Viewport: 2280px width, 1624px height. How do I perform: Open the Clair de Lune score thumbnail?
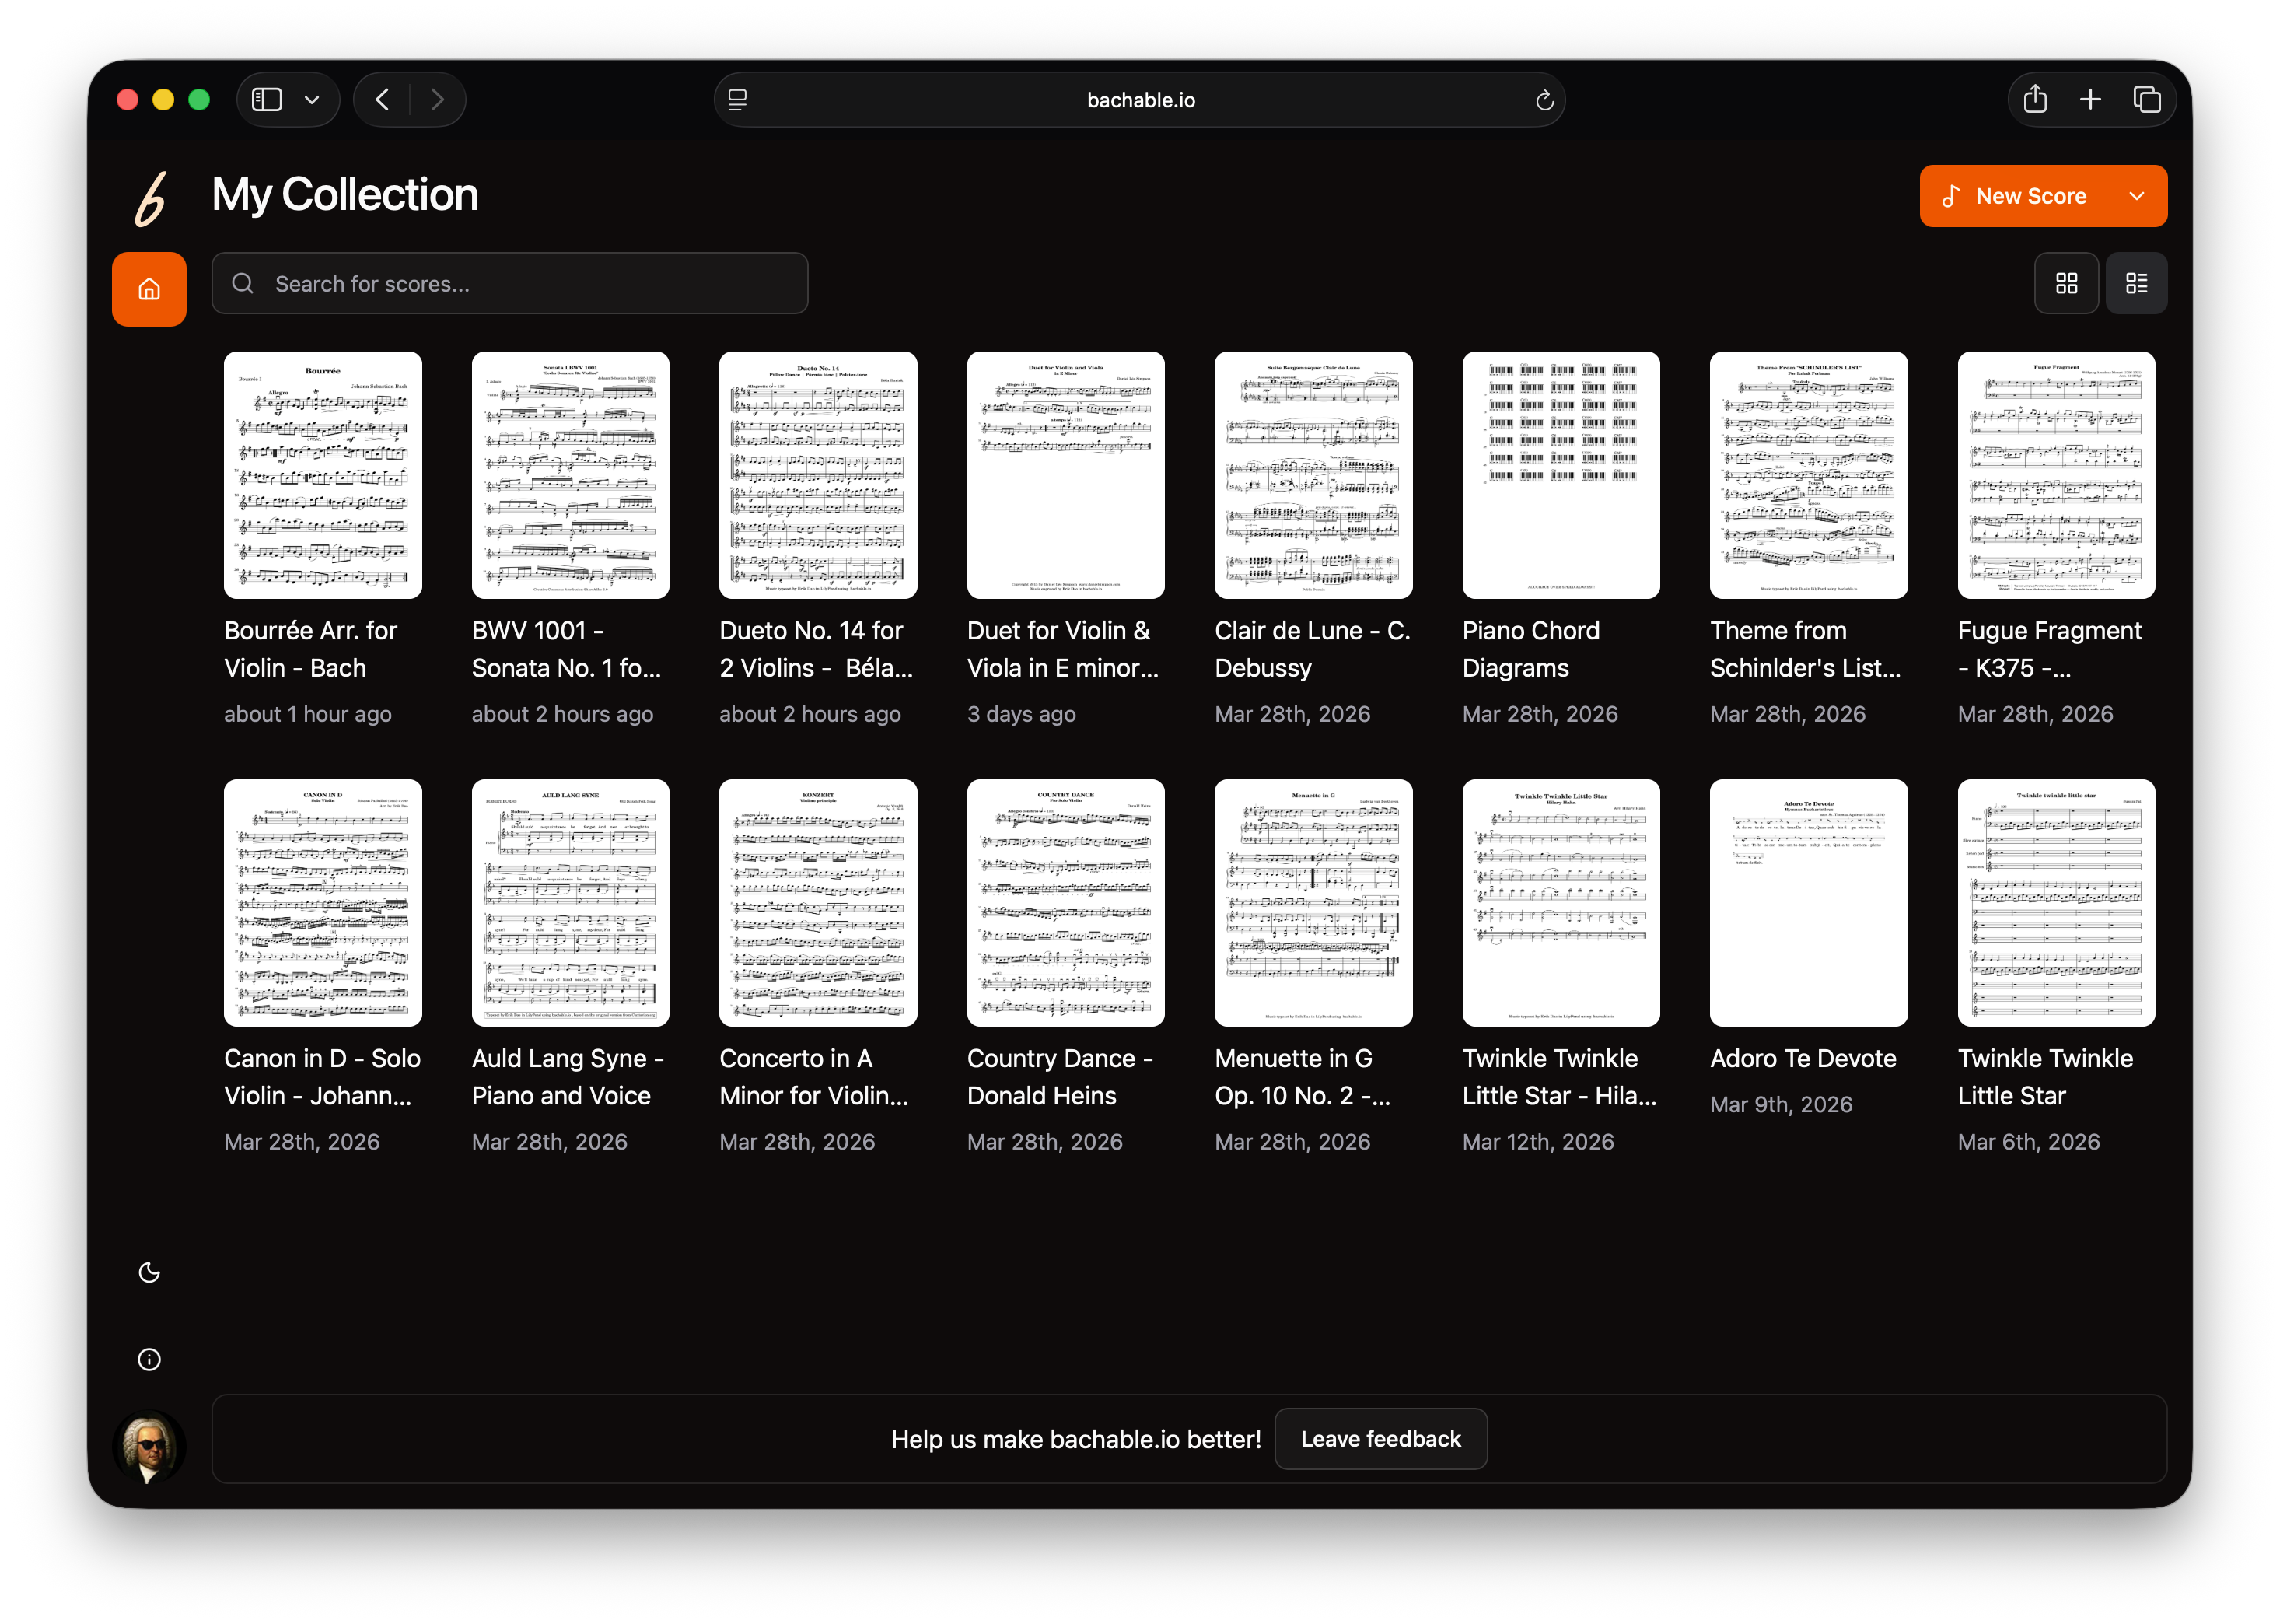pyautogui.click(x=1313, y=475)
